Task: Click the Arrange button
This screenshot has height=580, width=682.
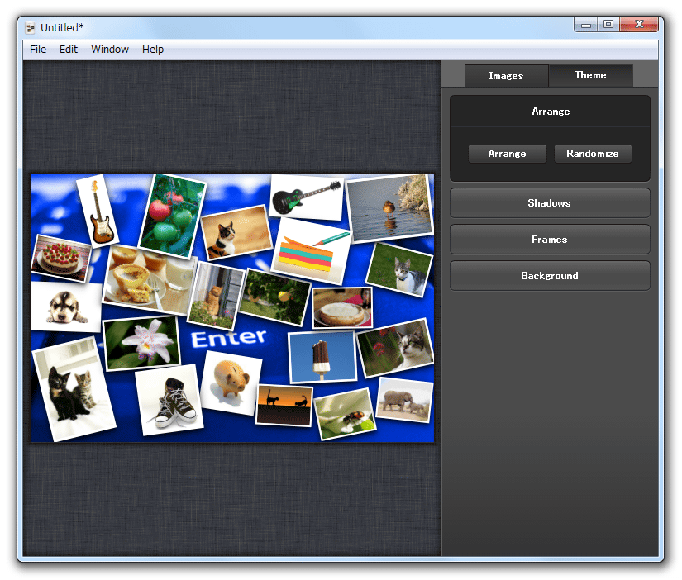Action: click(507, 154)
